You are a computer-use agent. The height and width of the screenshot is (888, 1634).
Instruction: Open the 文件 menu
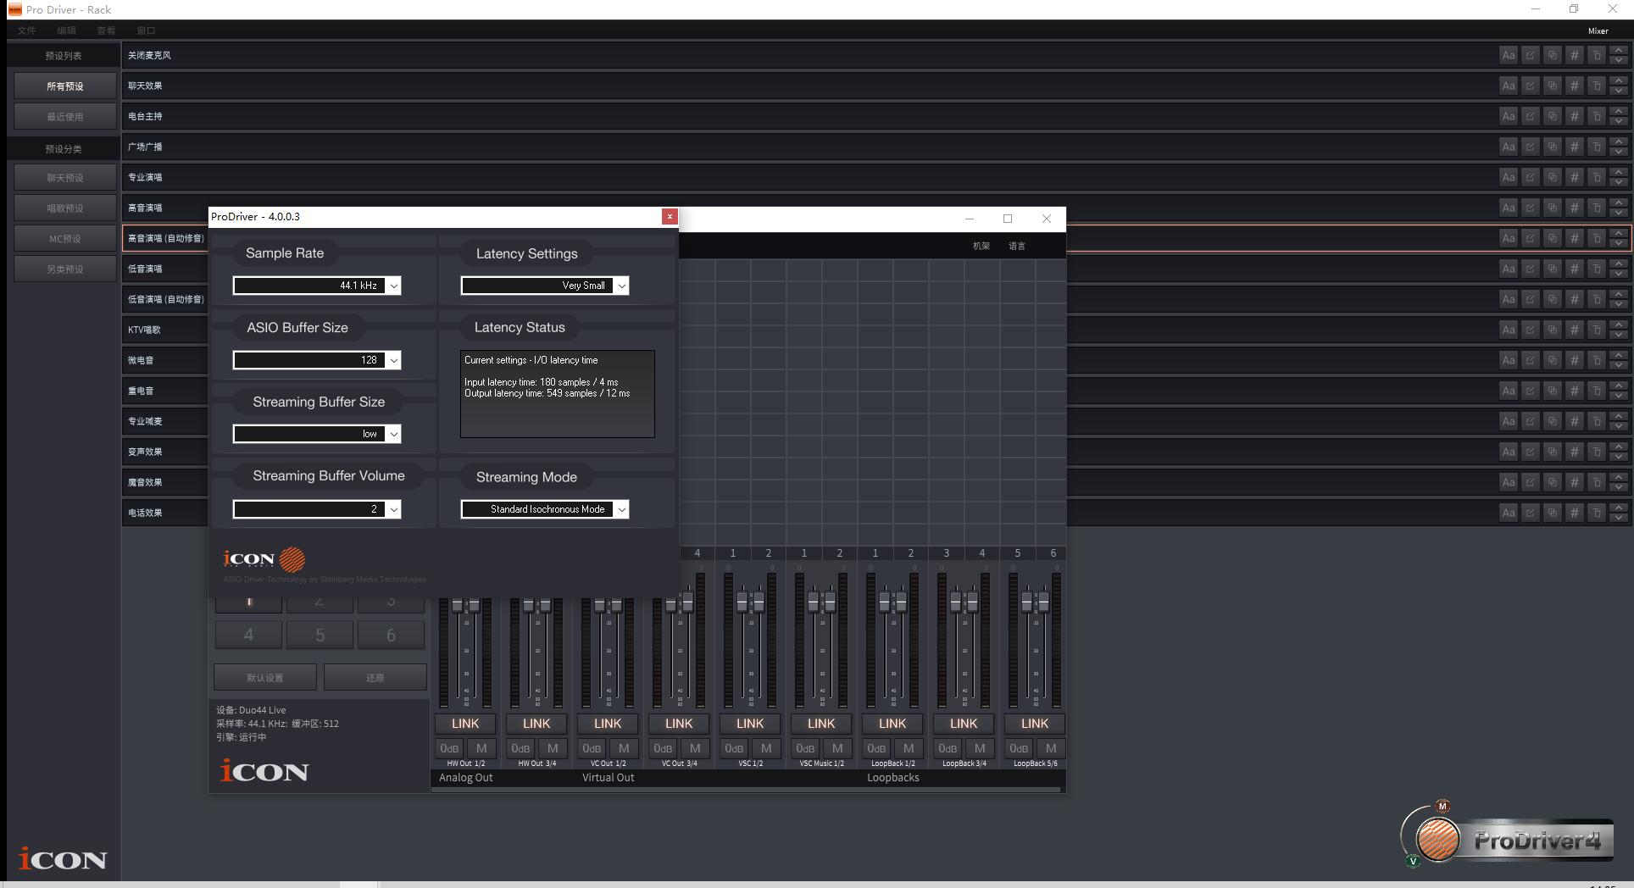[27, 31]
